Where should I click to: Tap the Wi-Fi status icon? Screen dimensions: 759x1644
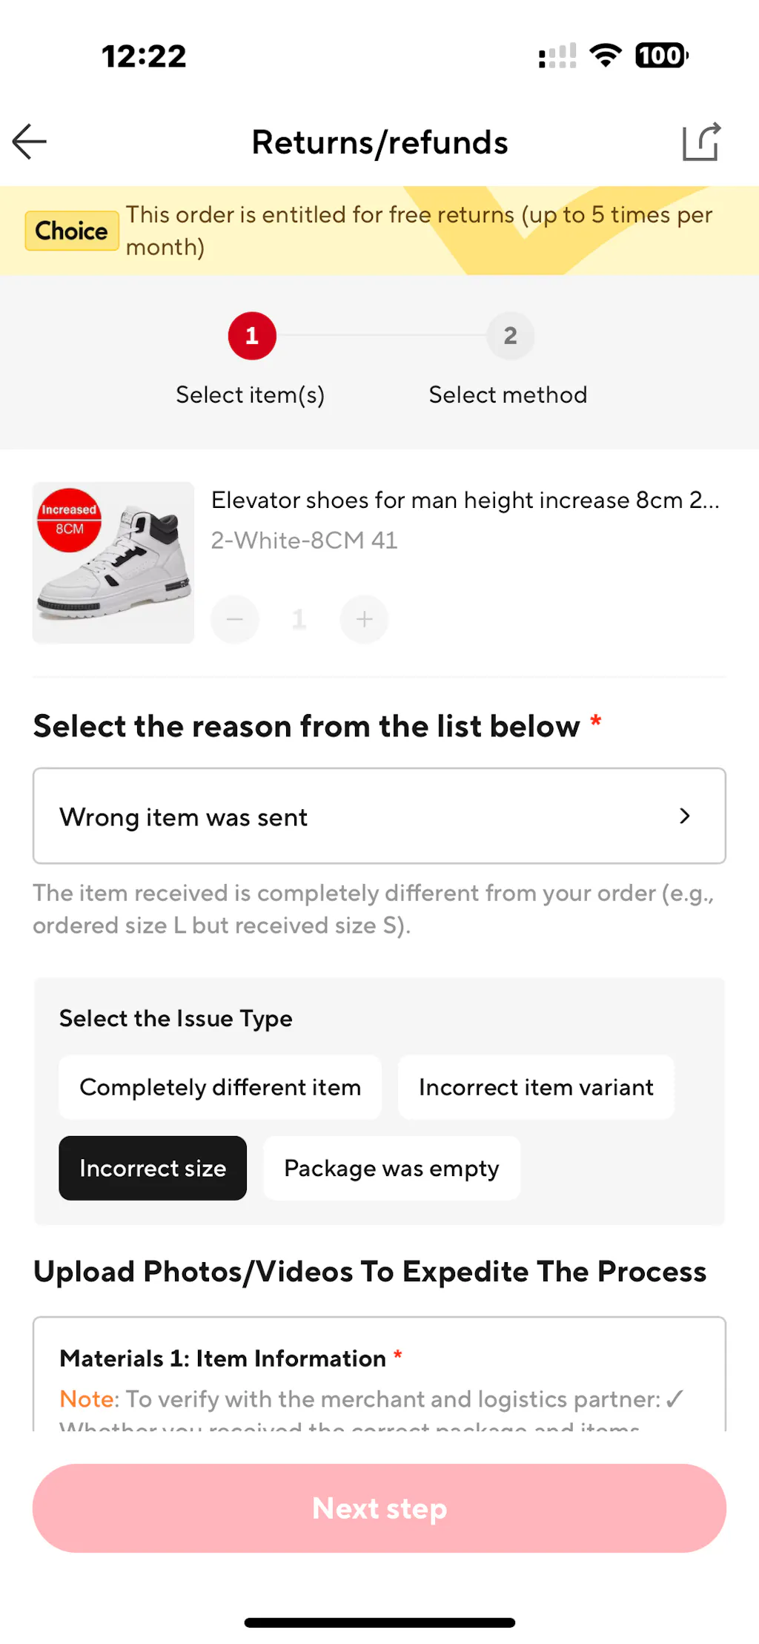click(605, 56)
